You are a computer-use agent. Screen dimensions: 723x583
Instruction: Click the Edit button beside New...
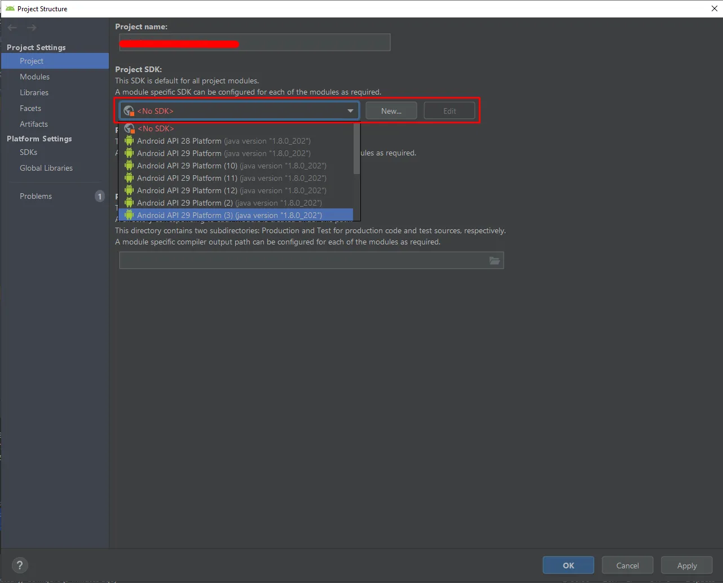[449, 111]
